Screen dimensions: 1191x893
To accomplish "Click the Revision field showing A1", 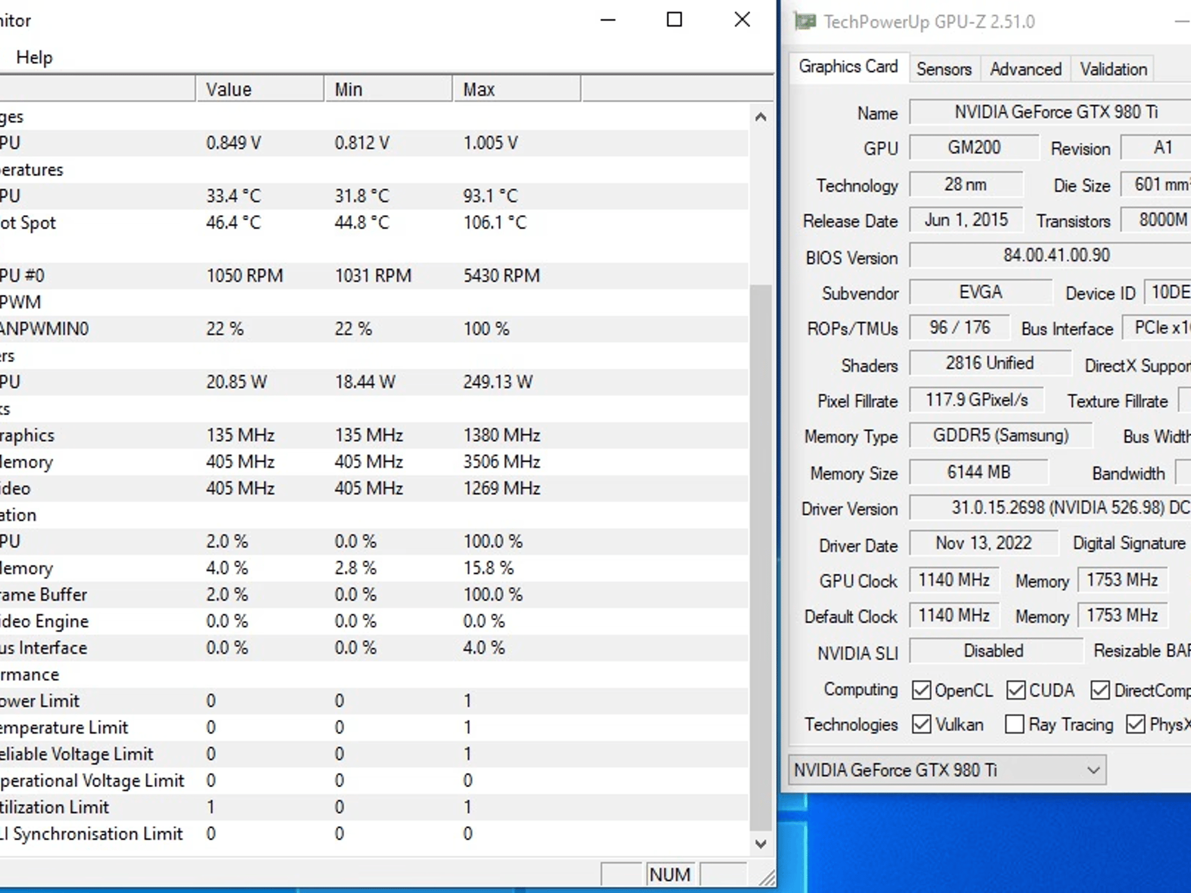I will [1157, 147].
